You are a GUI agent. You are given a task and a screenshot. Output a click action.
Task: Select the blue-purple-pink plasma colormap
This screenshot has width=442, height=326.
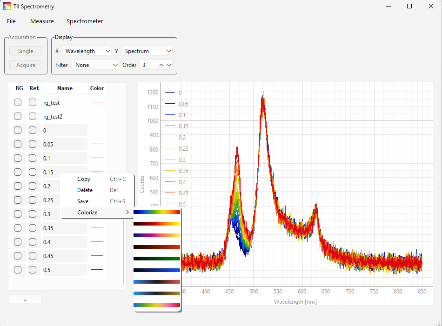pos(157,235)
